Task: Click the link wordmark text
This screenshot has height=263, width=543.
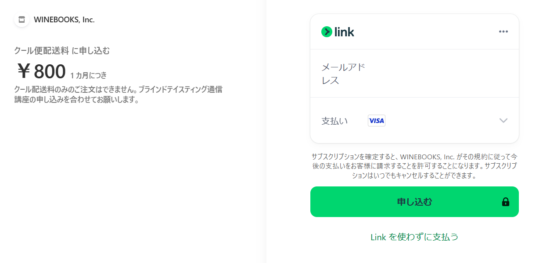Action: tap(344, 32)
